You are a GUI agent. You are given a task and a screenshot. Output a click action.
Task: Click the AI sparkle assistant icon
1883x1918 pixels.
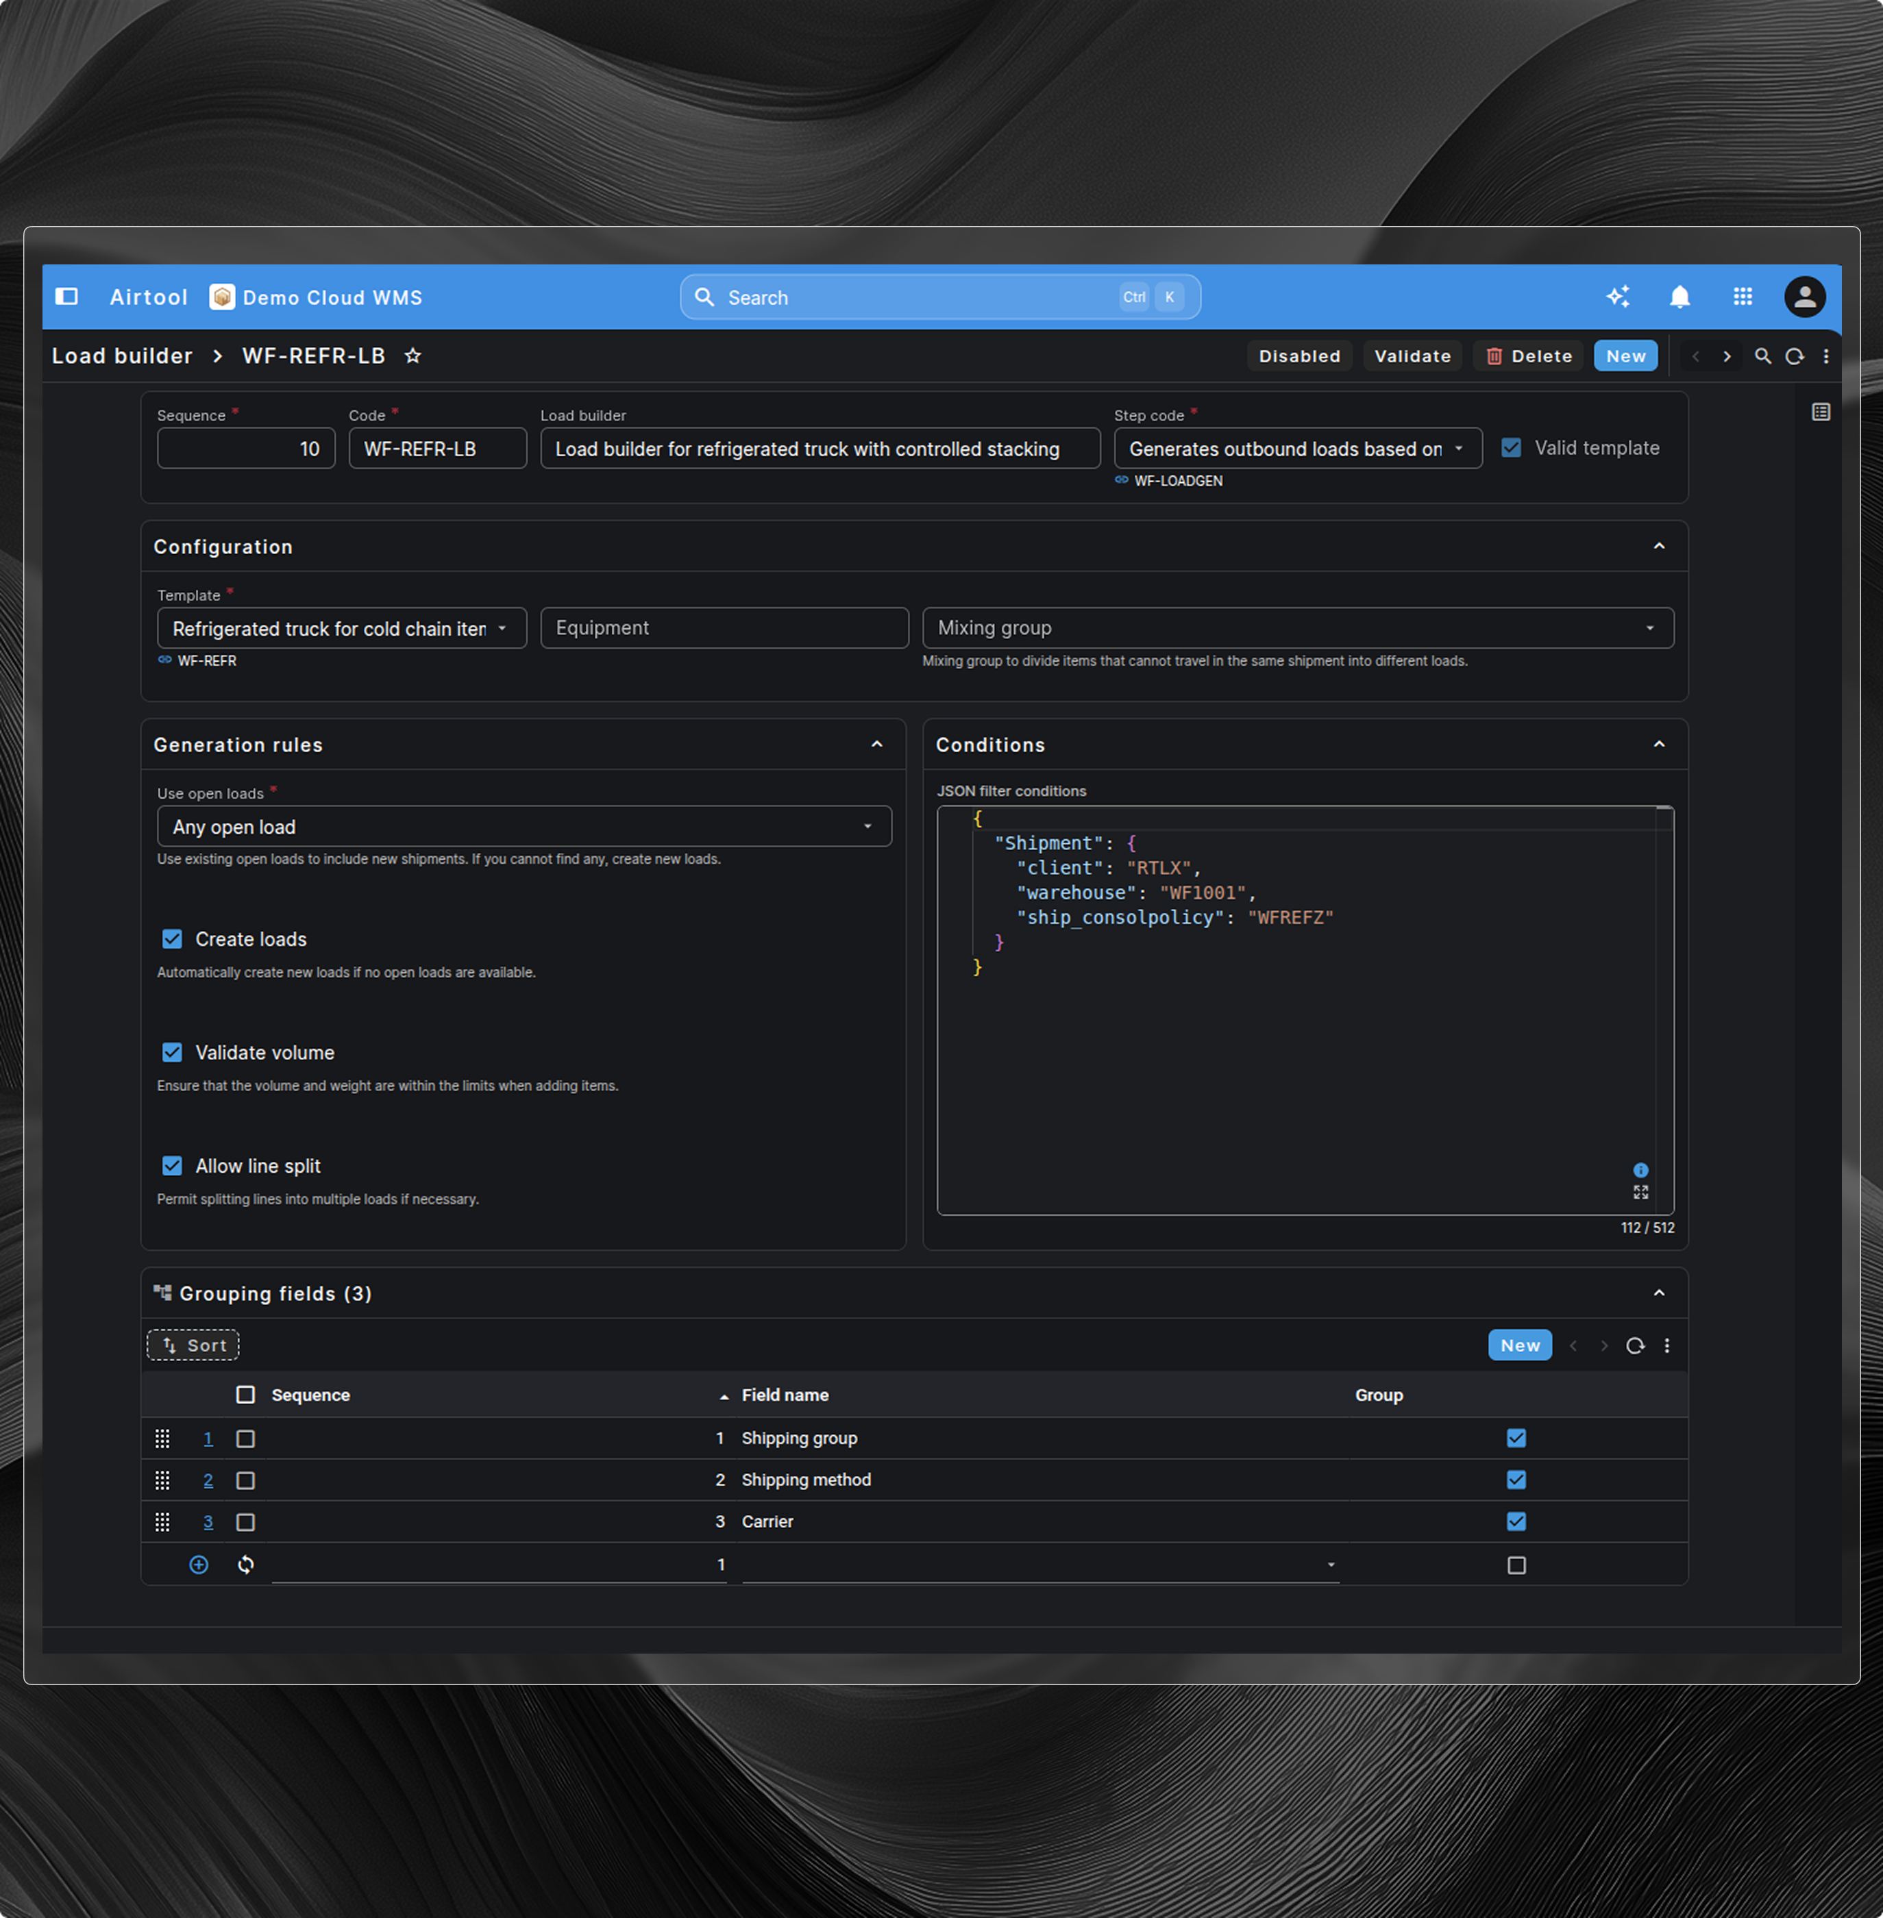pos(1618,297)
